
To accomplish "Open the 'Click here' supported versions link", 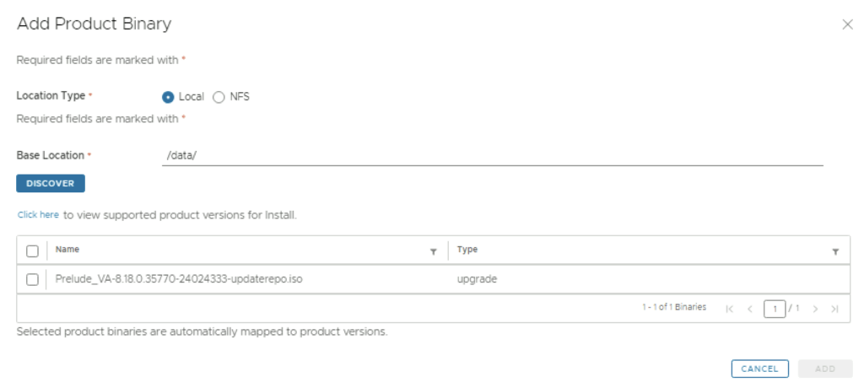I will click(38, 215).
